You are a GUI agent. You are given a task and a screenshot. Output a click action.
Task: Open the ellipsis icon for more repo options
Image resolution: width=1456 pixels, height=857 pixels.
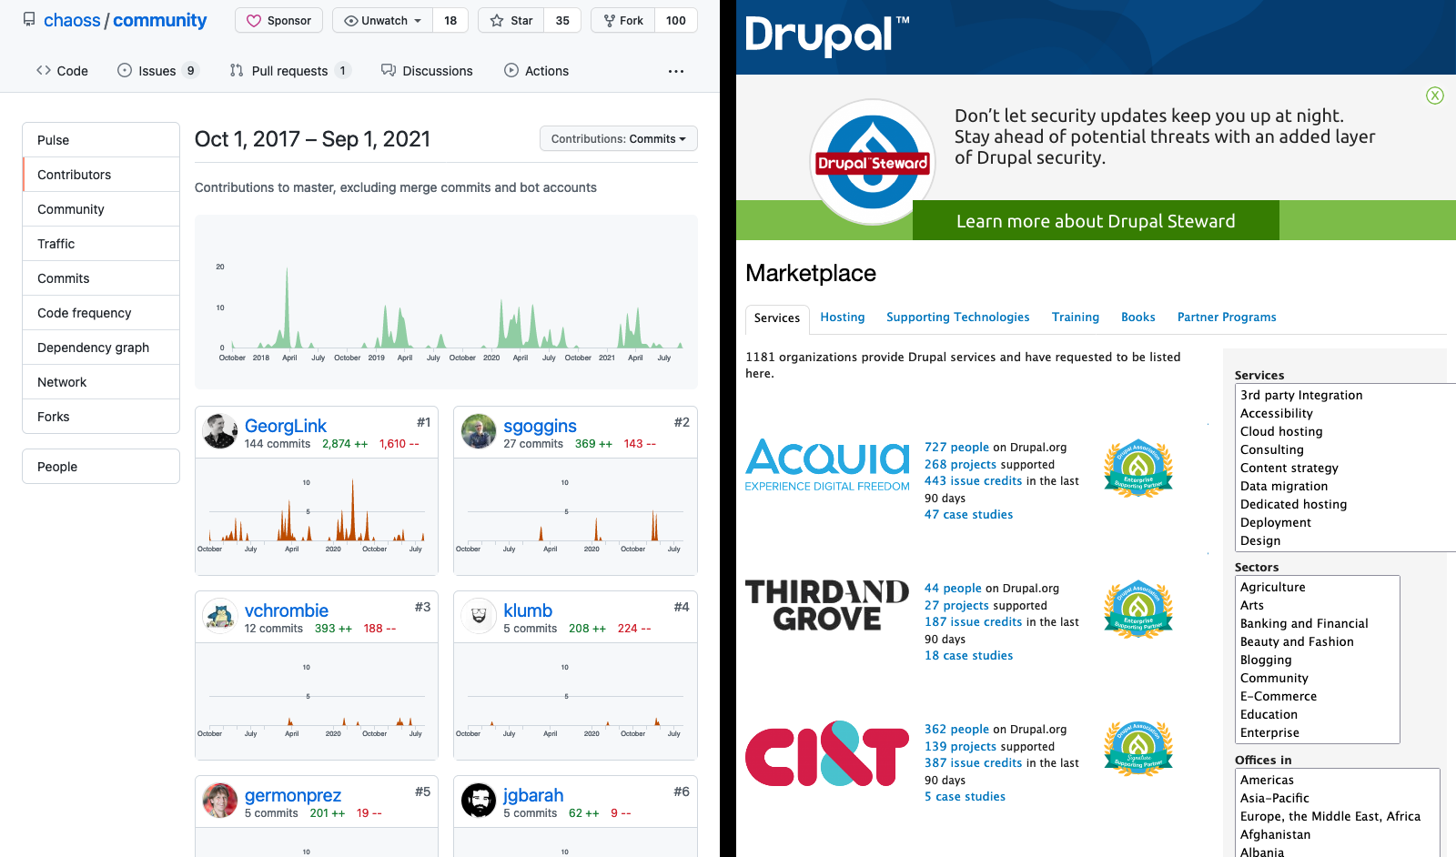[x=675, y=70]
